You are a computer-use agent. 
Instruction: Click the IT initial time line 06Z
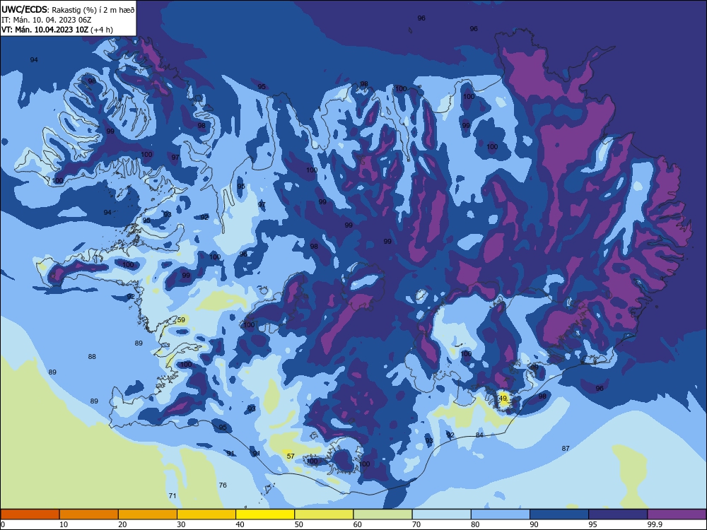[x=47, y=20]
